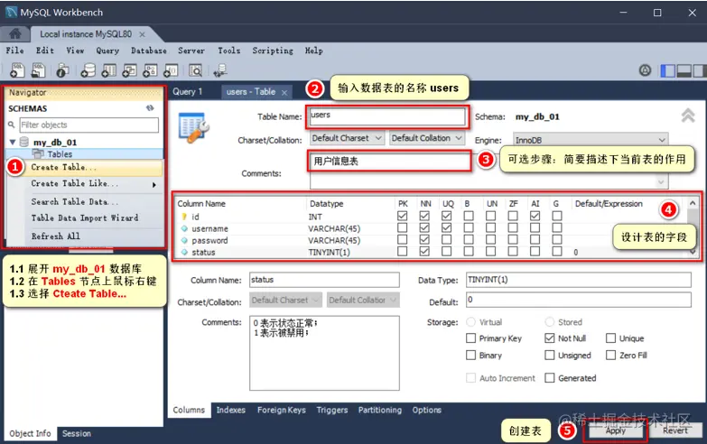Screen dimensions: 707x444
Task: Enable the Binary checkbox
Action: 470,356
